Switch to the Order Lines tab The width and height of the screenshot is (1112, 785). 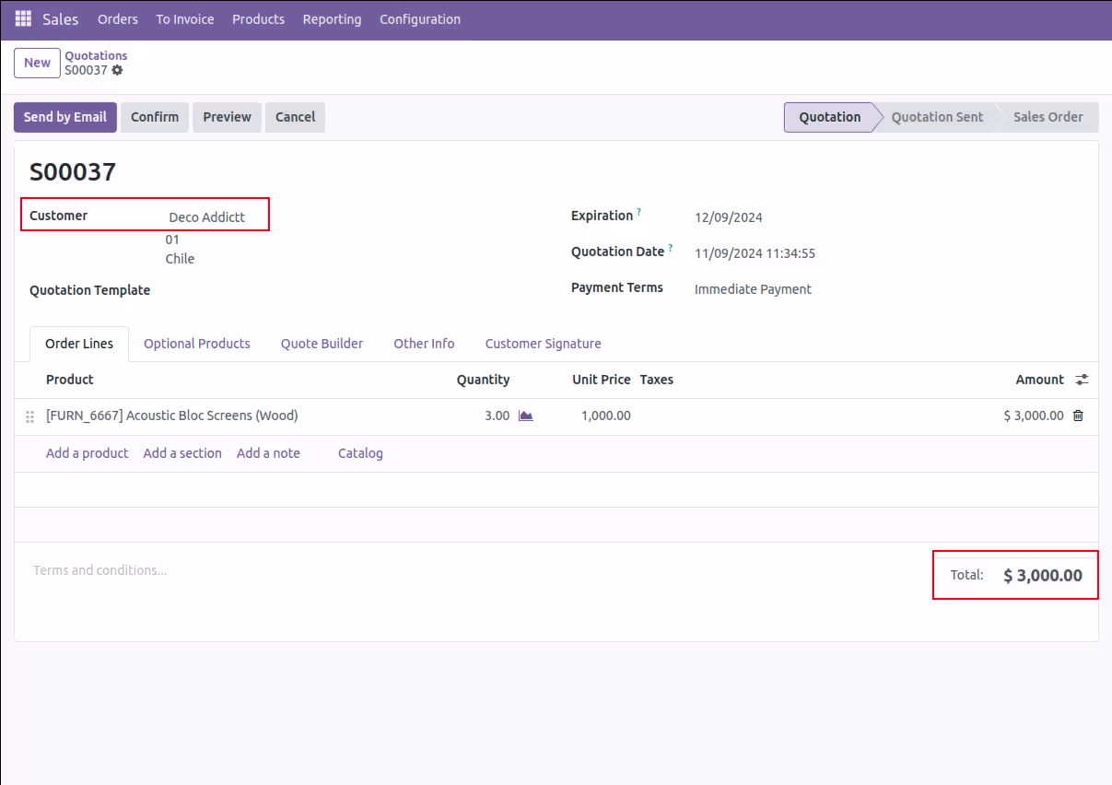pyautogui.click(x=79, y=344)
